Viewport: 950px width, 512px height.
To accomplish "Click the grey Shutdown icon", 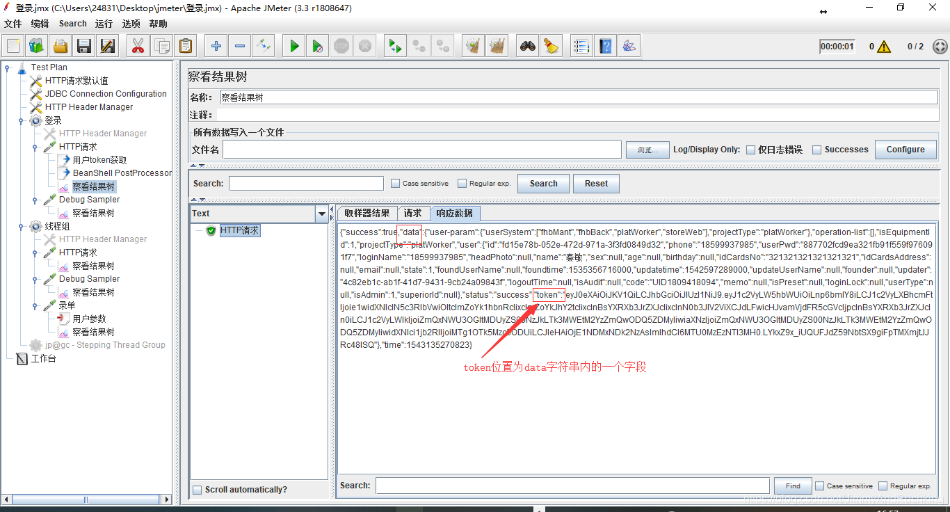I will [x=365, y=47].
